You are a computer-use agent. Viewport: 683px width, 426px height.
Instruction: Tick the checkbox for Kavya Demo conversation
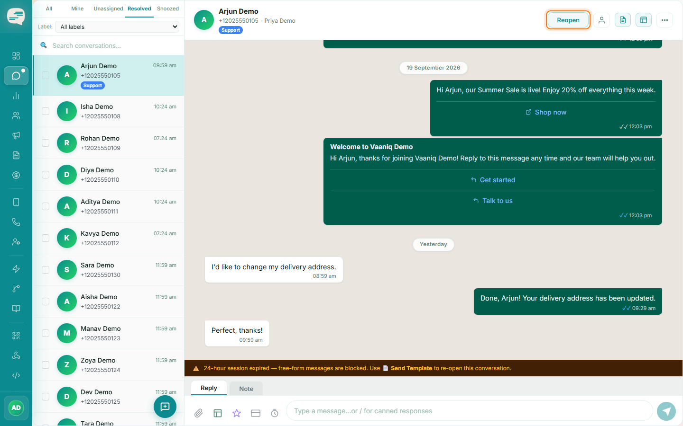pos(46,238)
